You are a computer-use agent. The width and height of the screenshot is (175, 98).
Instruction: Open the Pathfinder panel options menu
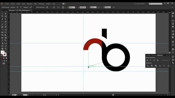(x=169, y=55)
